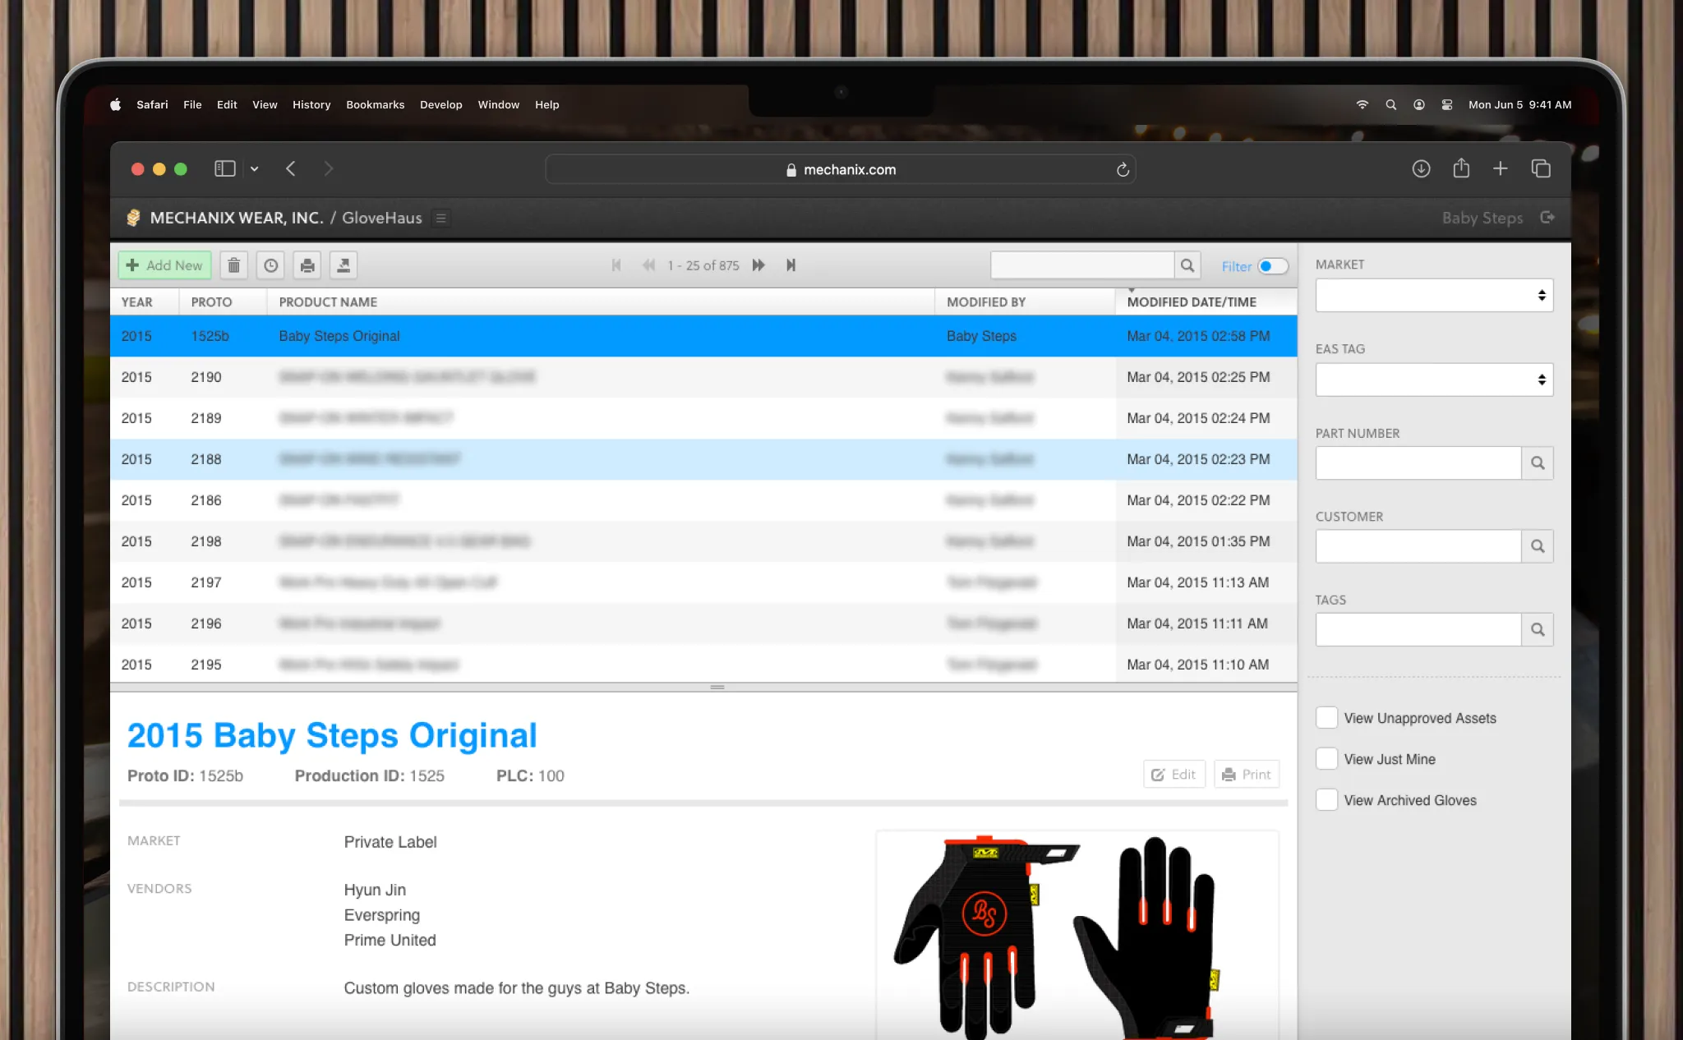1683x1040 pixels.
Task: Open Safari downloads icon
Action: (1421, 168)
